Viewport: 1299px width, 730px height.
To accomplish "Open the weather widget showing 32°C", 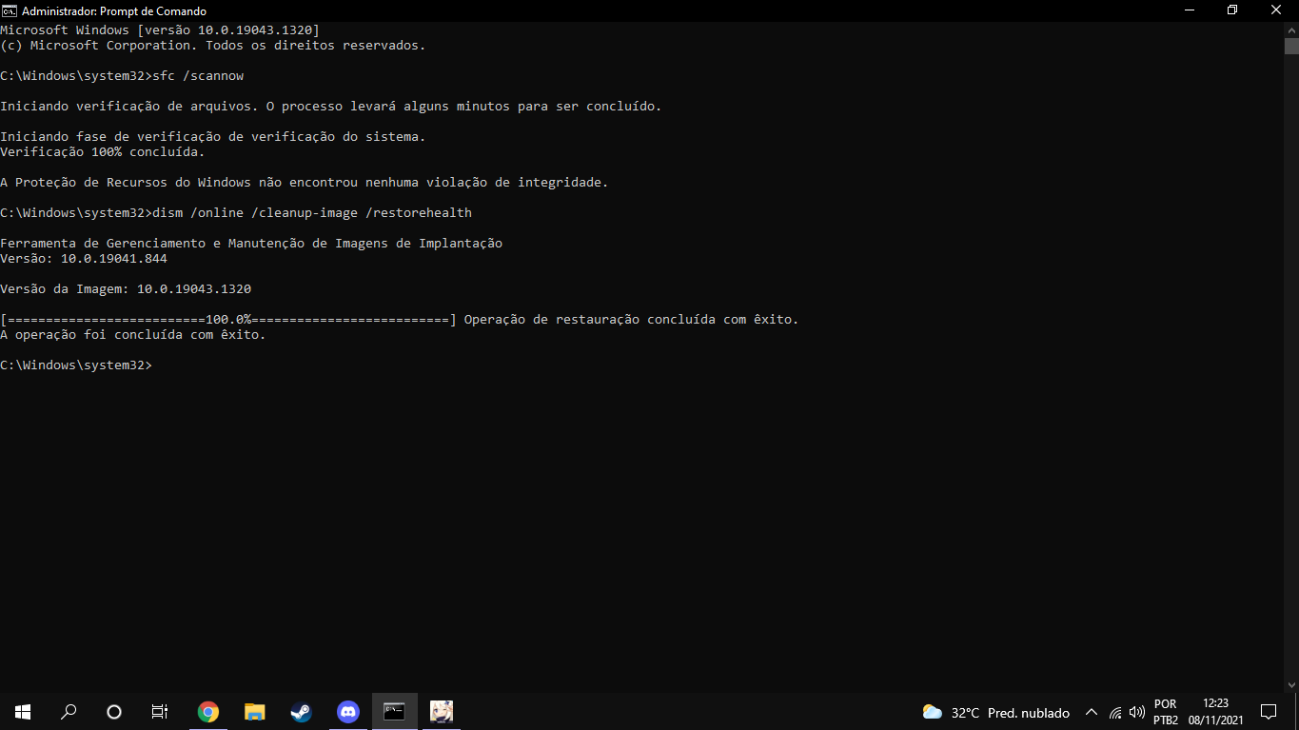I will pos(995,712).
